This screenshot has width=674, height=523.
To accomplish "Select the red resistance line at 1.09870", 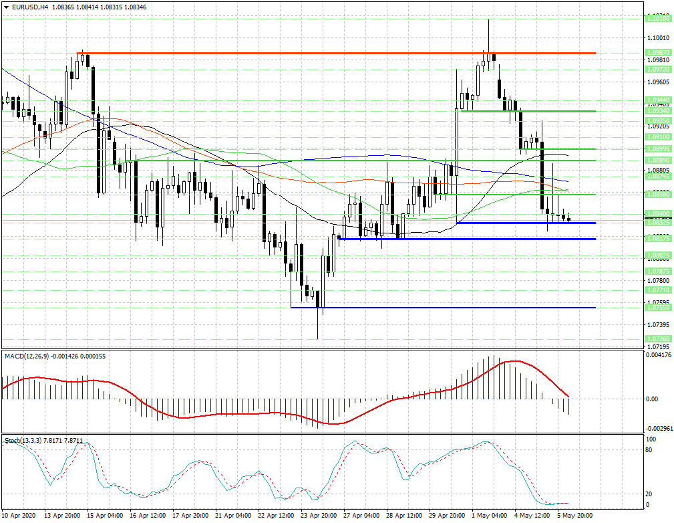I will coord(336,54).
